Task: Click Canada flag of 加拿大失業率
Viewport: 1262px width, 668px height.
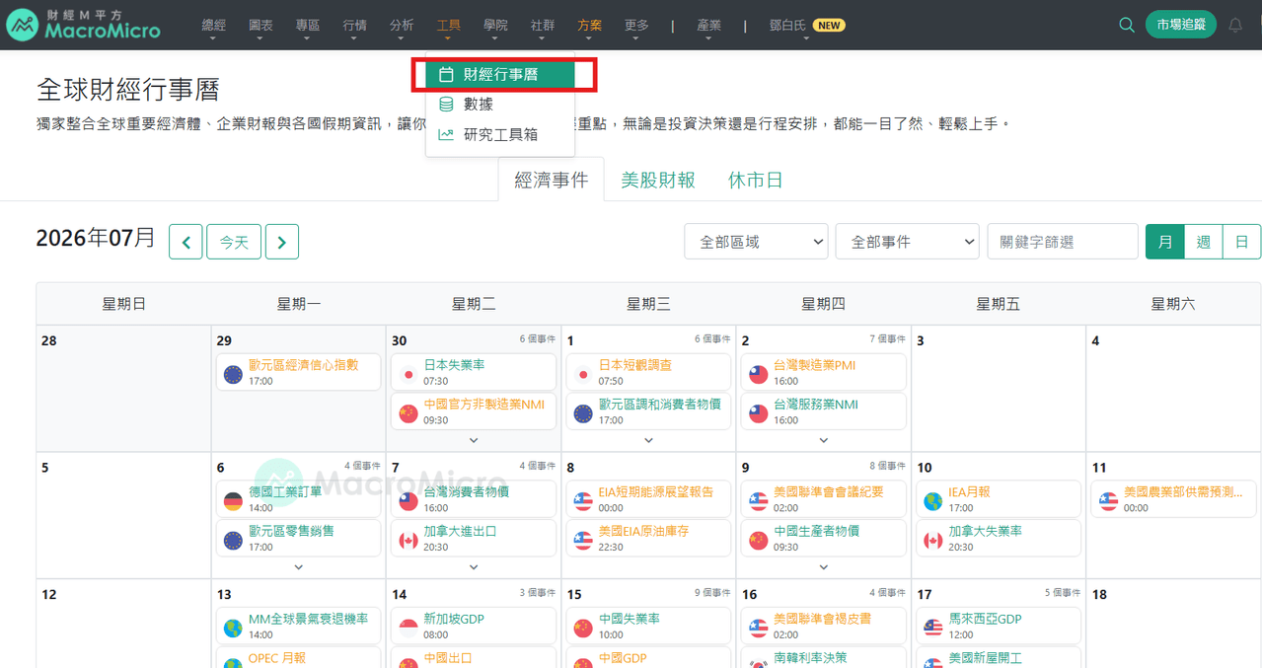Action: click(x=932, y=541)
